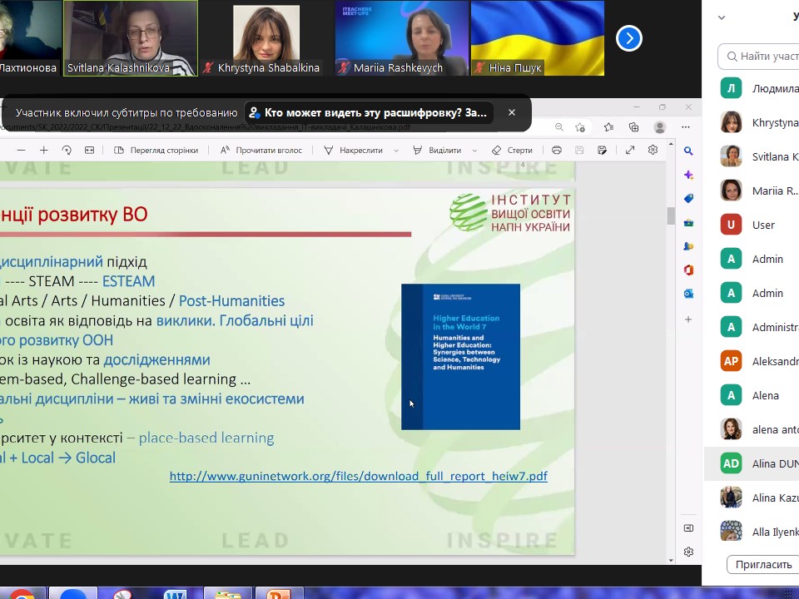Expand the Накреслити pen options dropdown
This screenshot has width=799, height=599.
396,151
